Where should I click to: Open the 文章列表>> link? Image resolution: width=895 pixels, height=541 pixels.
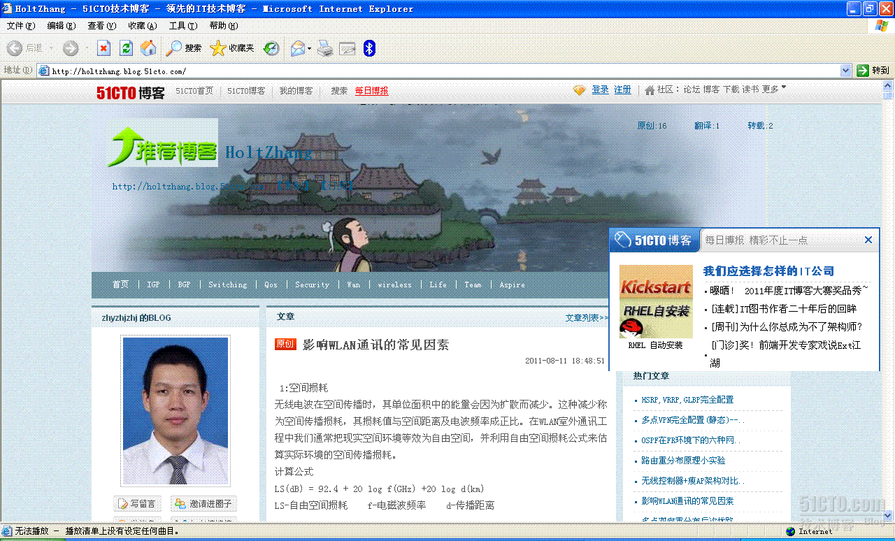click(x=587, y=317)
